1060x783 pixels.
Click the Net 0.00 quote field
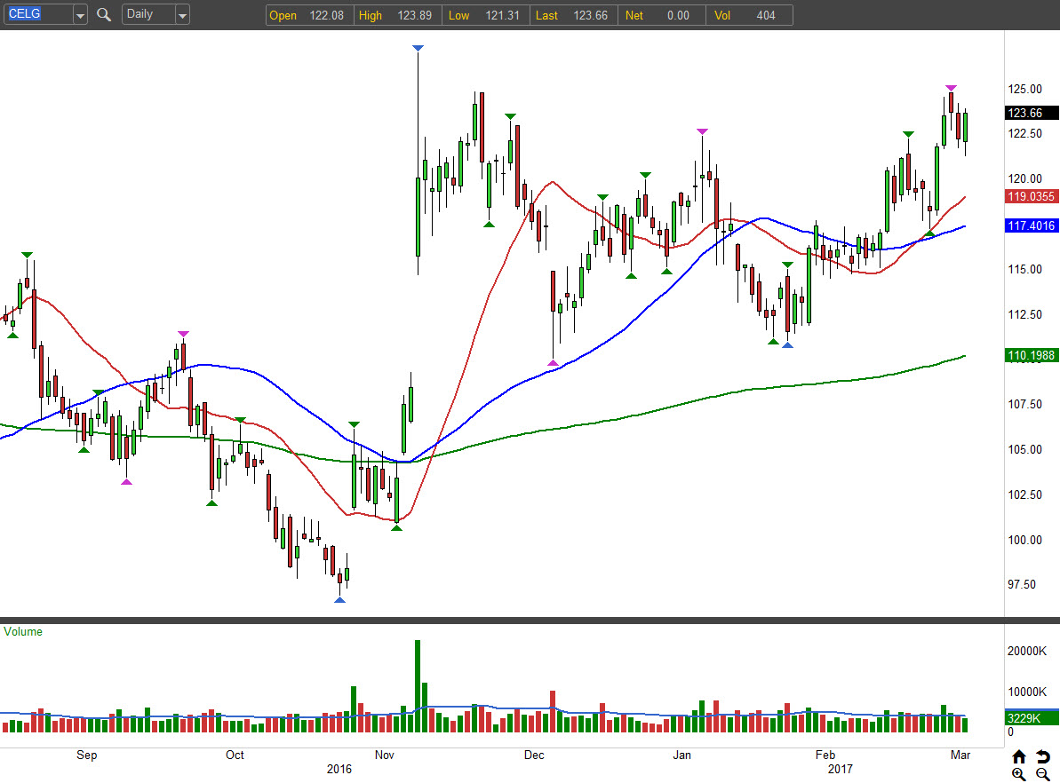click(661, 15)
